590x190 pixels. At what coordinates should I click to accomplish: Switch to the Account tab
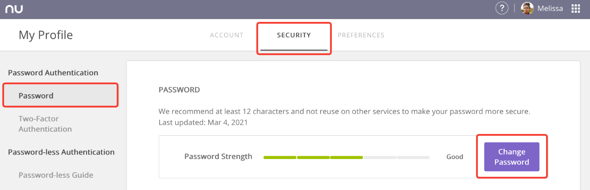pos(227,35)
